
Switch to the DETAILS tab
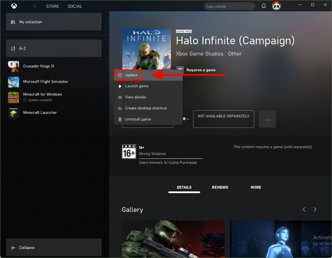click(184, 188)
